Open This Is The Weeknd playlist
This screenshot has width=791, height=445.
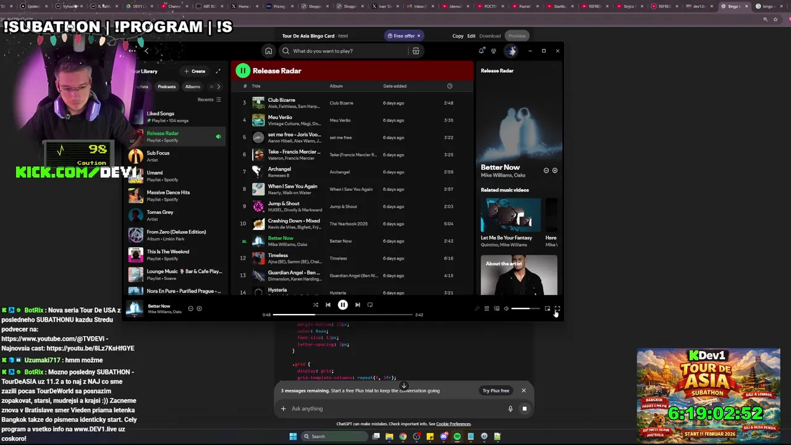pos(176,255)
